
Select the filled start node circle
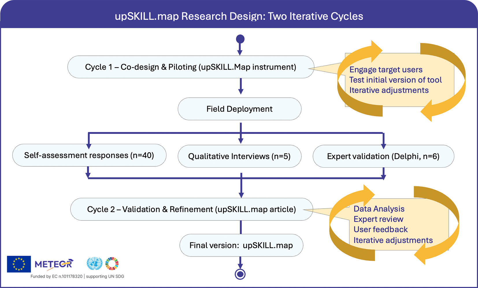pos(240,39)
